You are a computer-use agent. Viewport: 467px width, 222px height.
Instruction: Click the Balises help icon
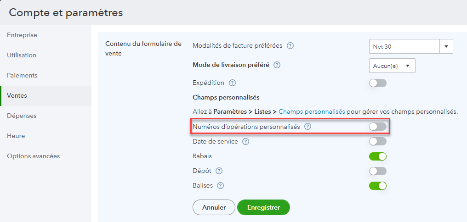[220, 186]
